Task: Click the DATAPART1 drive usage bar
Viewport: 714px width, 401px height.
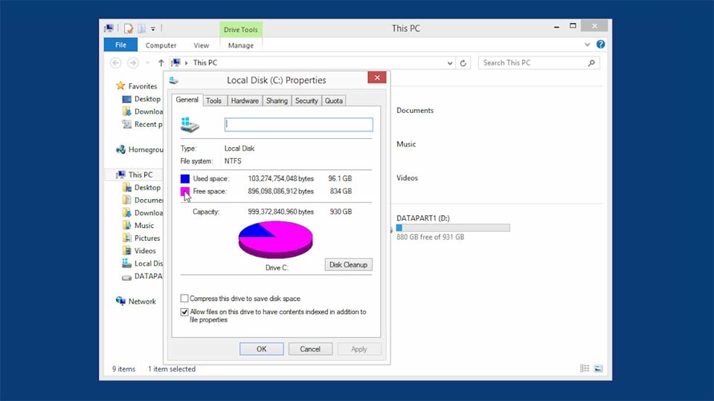Action: [453, 228]
